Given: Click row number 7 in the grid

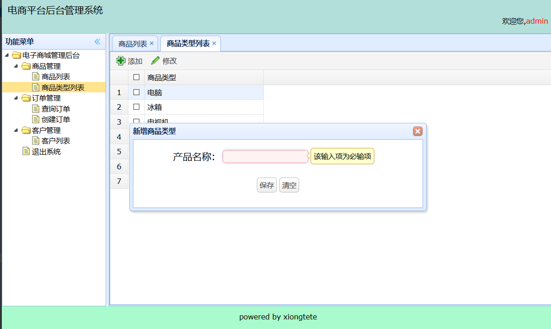Looking at the screenshot, I should (x=119, y=181).
